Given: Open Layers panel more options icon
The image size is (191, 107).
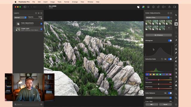Looking at the screenshot, I should click(36, 13).
